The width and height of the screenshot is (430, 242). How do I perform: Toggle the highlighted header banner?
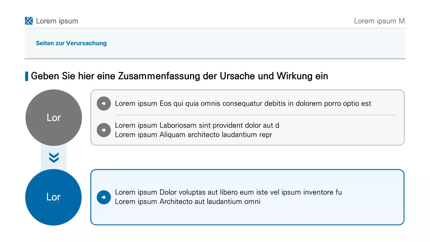(x=215, y=44)
